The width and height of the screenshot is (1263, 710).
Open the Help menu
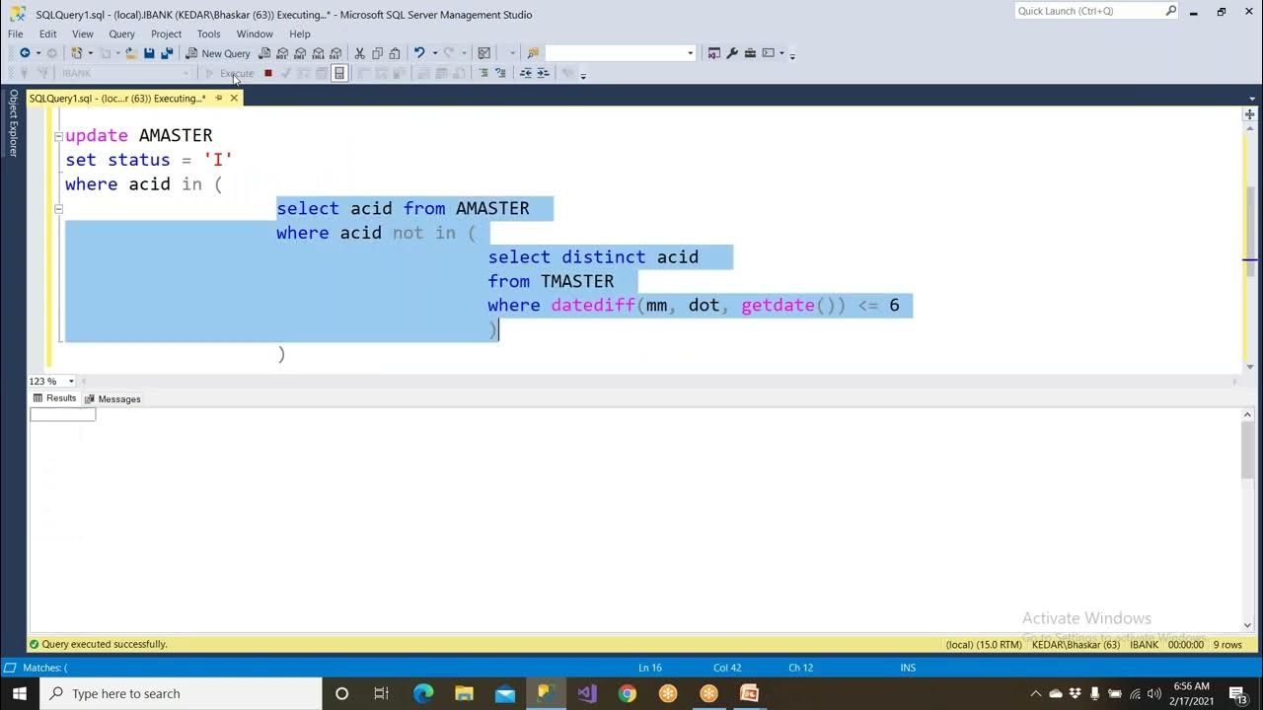click(300, 34)
